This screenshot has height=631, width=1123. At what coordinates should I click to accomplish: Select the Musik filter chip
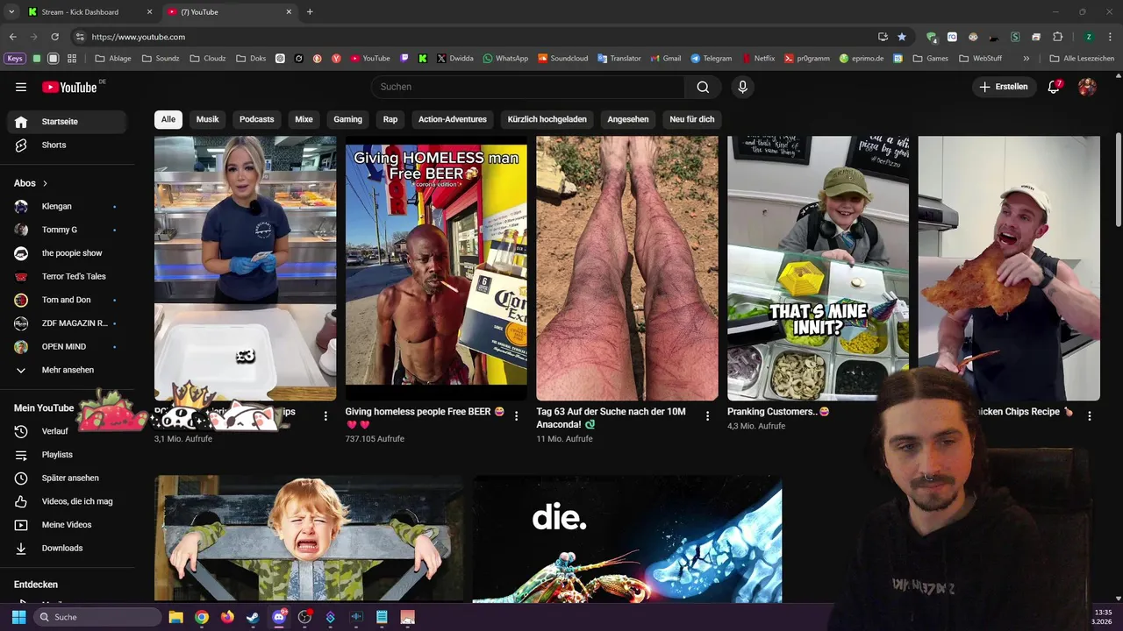point(208,119)
